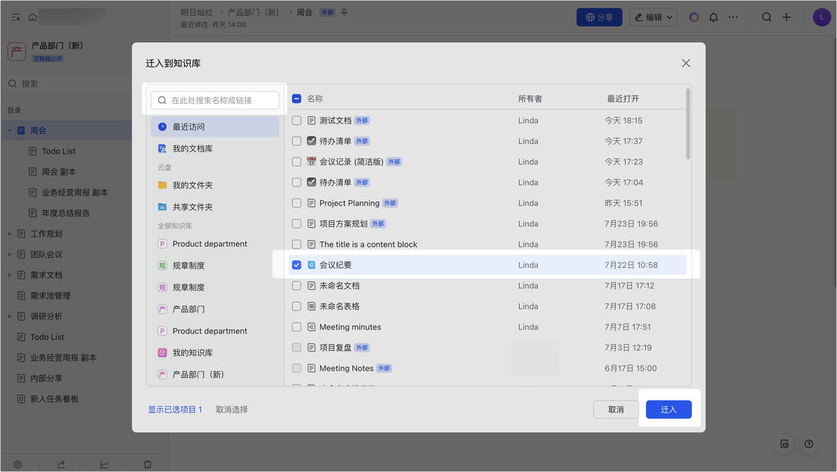Collapse the sidebar with the menu icon
Screen dimensions: 837x472
pos(16,17)
